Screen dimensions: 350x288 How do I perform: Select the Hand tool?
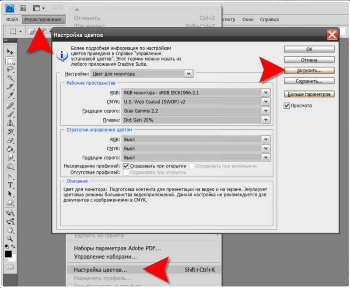point(10,230)
